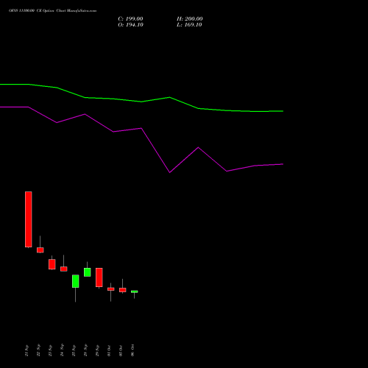Click the small red candle for 24 Sep
The width and height of the screenshot is (368, 368).
click(x=64, y=269)
